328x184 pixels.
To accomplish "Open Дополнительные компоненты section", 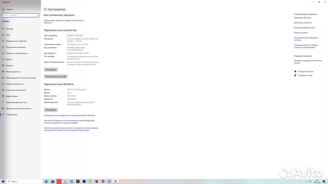I will (19, 109).
